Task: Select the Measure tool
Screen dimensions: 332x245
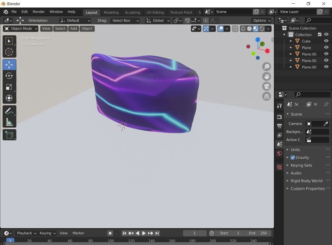Action: (x=9, y=122)
